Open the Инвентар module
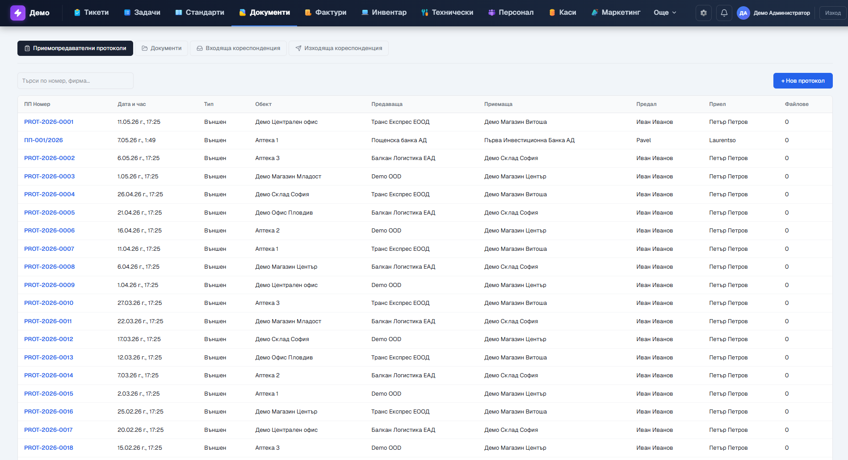 [x=384, y=13]
